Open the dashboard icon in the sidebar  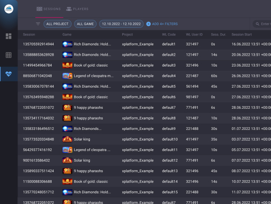pos(9,36)
